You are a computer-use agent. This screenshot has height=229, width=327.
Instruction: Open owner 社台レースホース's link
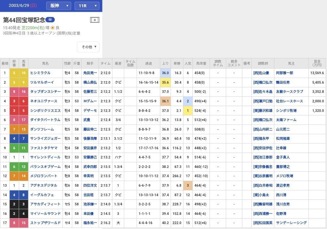290,101
